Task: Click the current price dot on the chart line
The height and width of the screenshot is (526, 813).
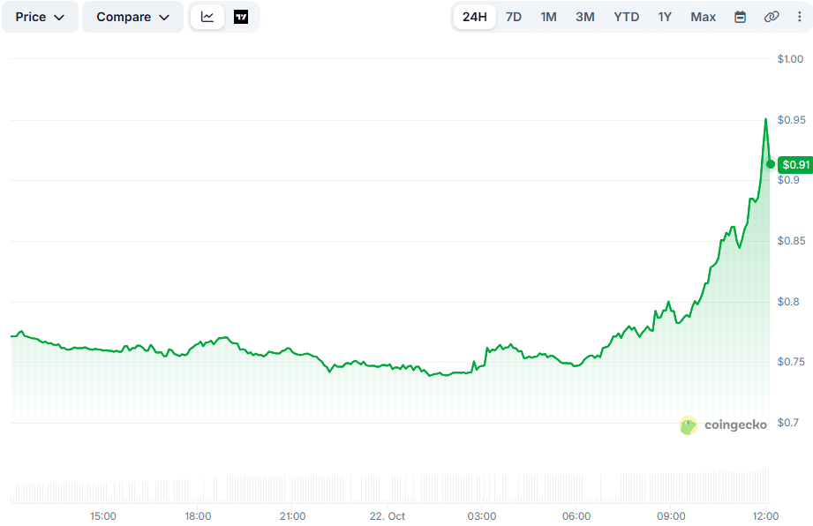Action: click(x=771, y=164)
